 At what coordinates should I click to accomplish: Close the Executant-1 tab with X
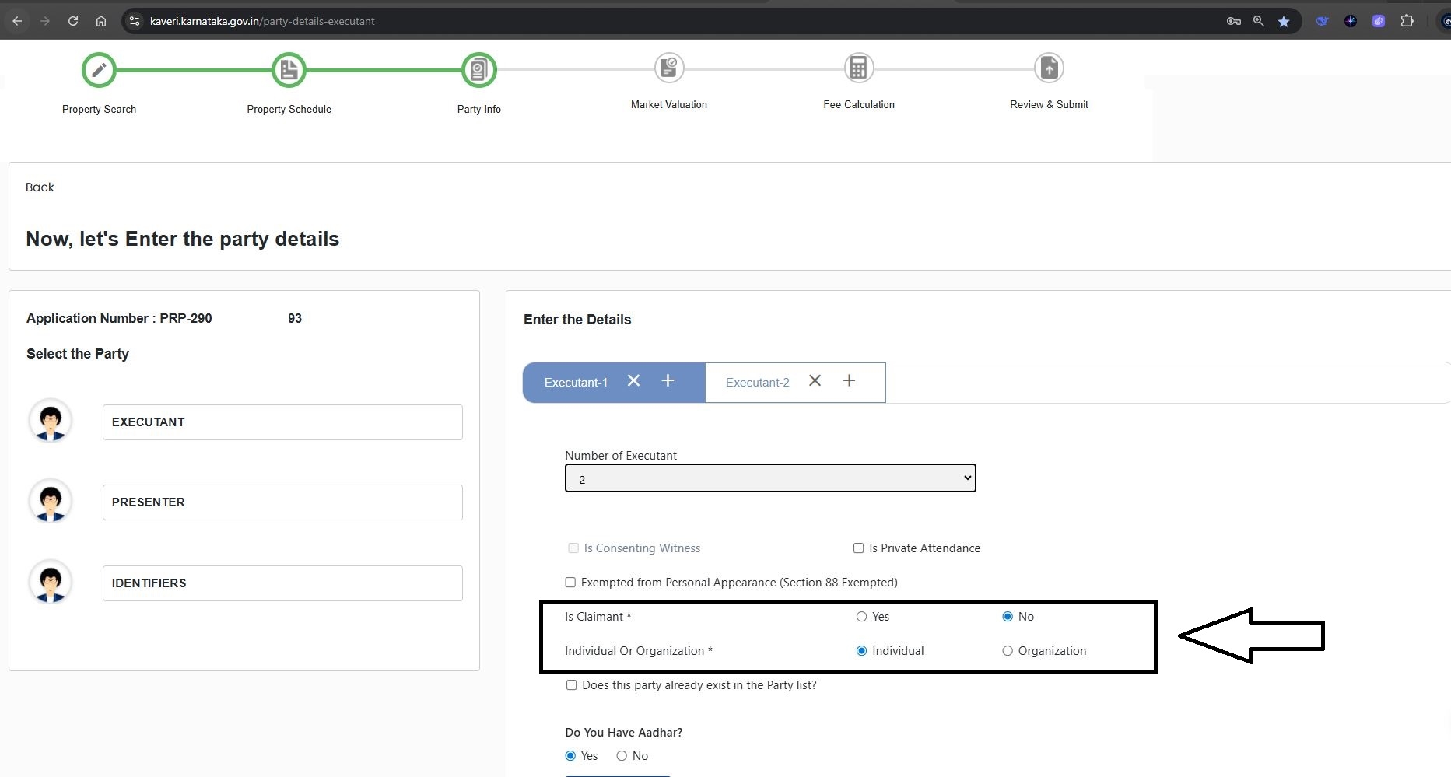click(633, 381)
